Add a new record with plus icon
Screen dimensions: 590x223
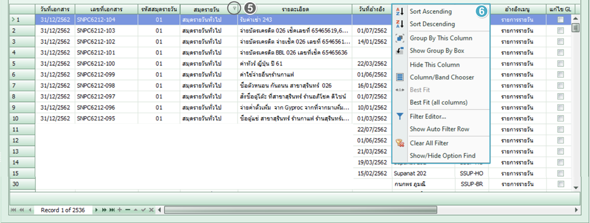coord(119,210)
